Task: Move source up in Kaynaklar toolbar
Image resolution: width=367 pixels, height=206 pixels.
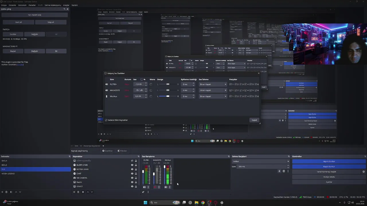Action: 88,192
